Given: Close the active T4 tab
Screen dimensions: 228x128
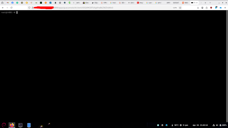Looking at the screenshot, I should (x=197, y=3).
